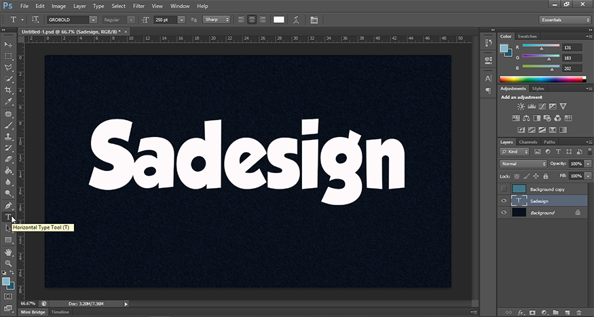Image resolution: width=594 pixels, height=317 pixels.
Task: Add a Curves adjustment
Action: [542, 107]
